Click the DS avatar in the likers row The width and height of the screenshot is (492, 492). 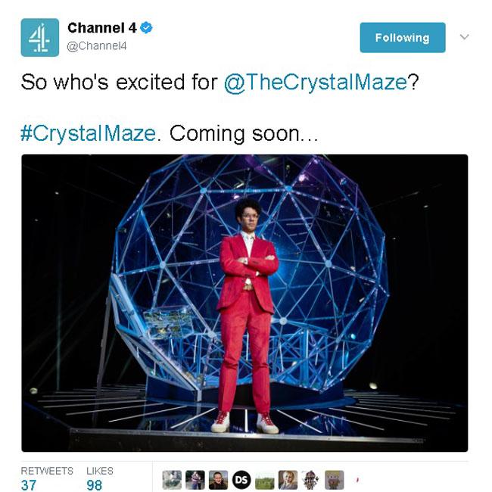click(241, 480)
